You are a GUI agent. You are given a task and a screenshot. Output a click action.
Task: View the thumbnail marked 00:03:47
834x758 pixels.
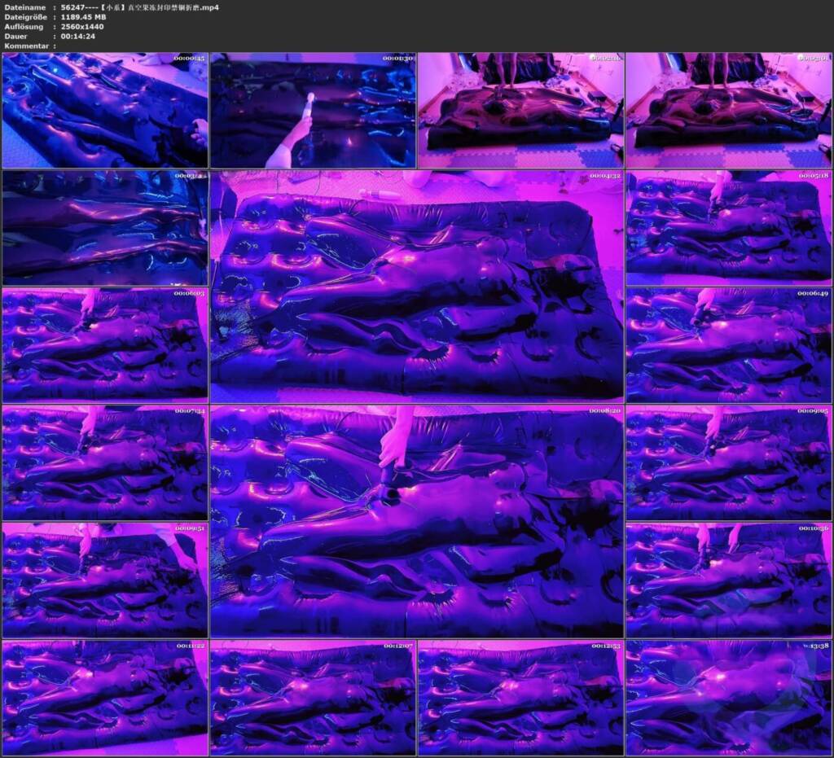click(x=105, y=228)
